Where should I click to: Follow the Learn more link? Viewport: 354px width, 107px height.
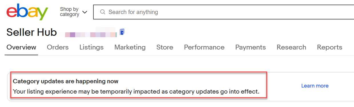[315, 86]
